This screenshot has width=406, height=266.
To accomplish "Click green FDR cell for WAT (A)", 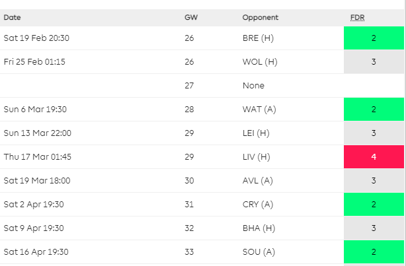I will click(374, 109).
